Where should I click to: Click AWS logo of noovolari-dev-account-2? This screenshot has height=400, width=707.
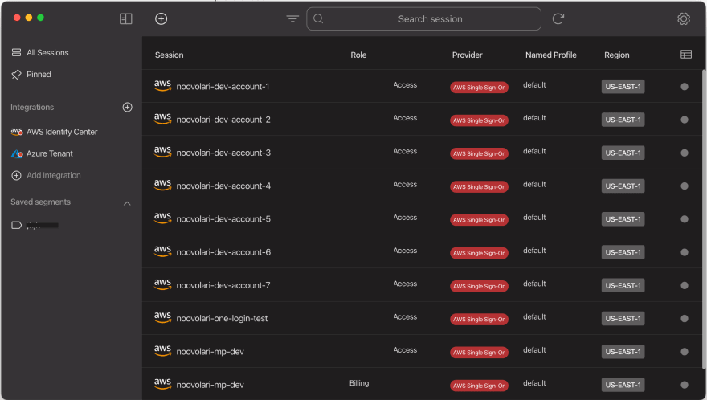point(162,118)
